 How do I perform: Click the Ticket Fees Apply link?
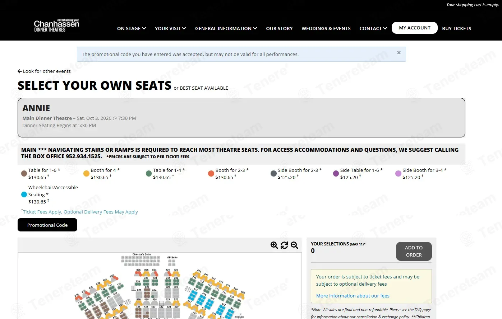[x=80, y=212]
